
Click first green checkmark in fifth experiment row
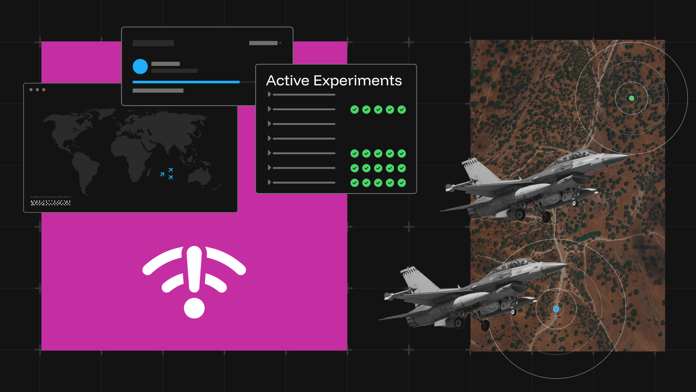tap(355, 153)
